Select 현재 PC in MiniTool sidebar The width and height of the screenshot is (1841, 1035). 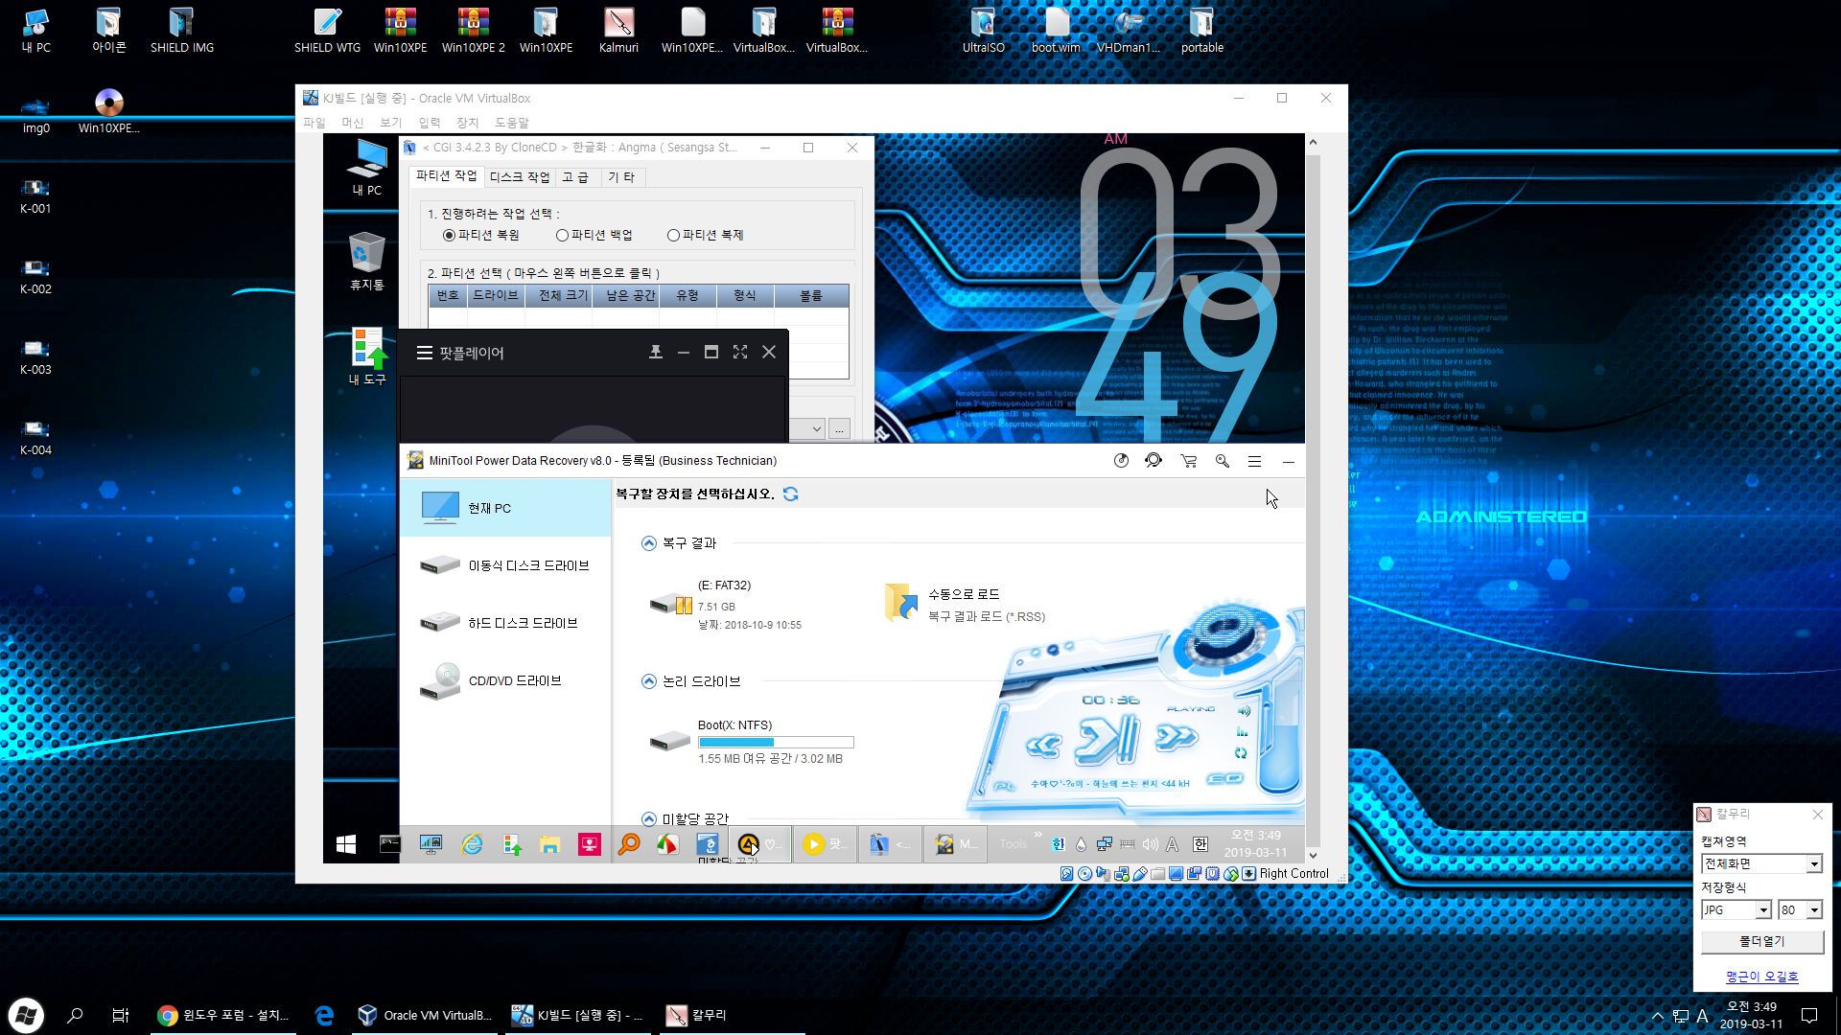[x=506, y=508]
